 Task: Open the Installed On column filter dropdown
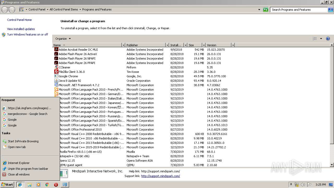tap(186, 45)
